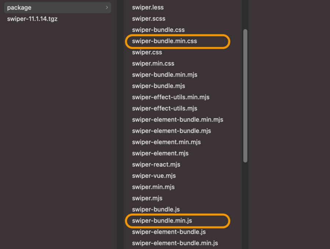Select the swiper.less file
Viewport: 330px width, 249px height.
tap(148, 8)
